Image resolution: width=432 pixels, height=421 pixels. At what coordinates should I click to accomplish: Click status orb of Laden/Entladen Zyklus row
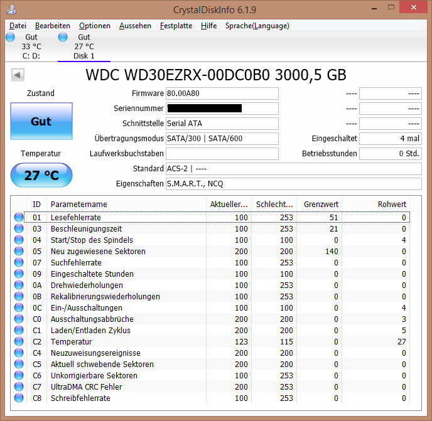coord(19,330)
